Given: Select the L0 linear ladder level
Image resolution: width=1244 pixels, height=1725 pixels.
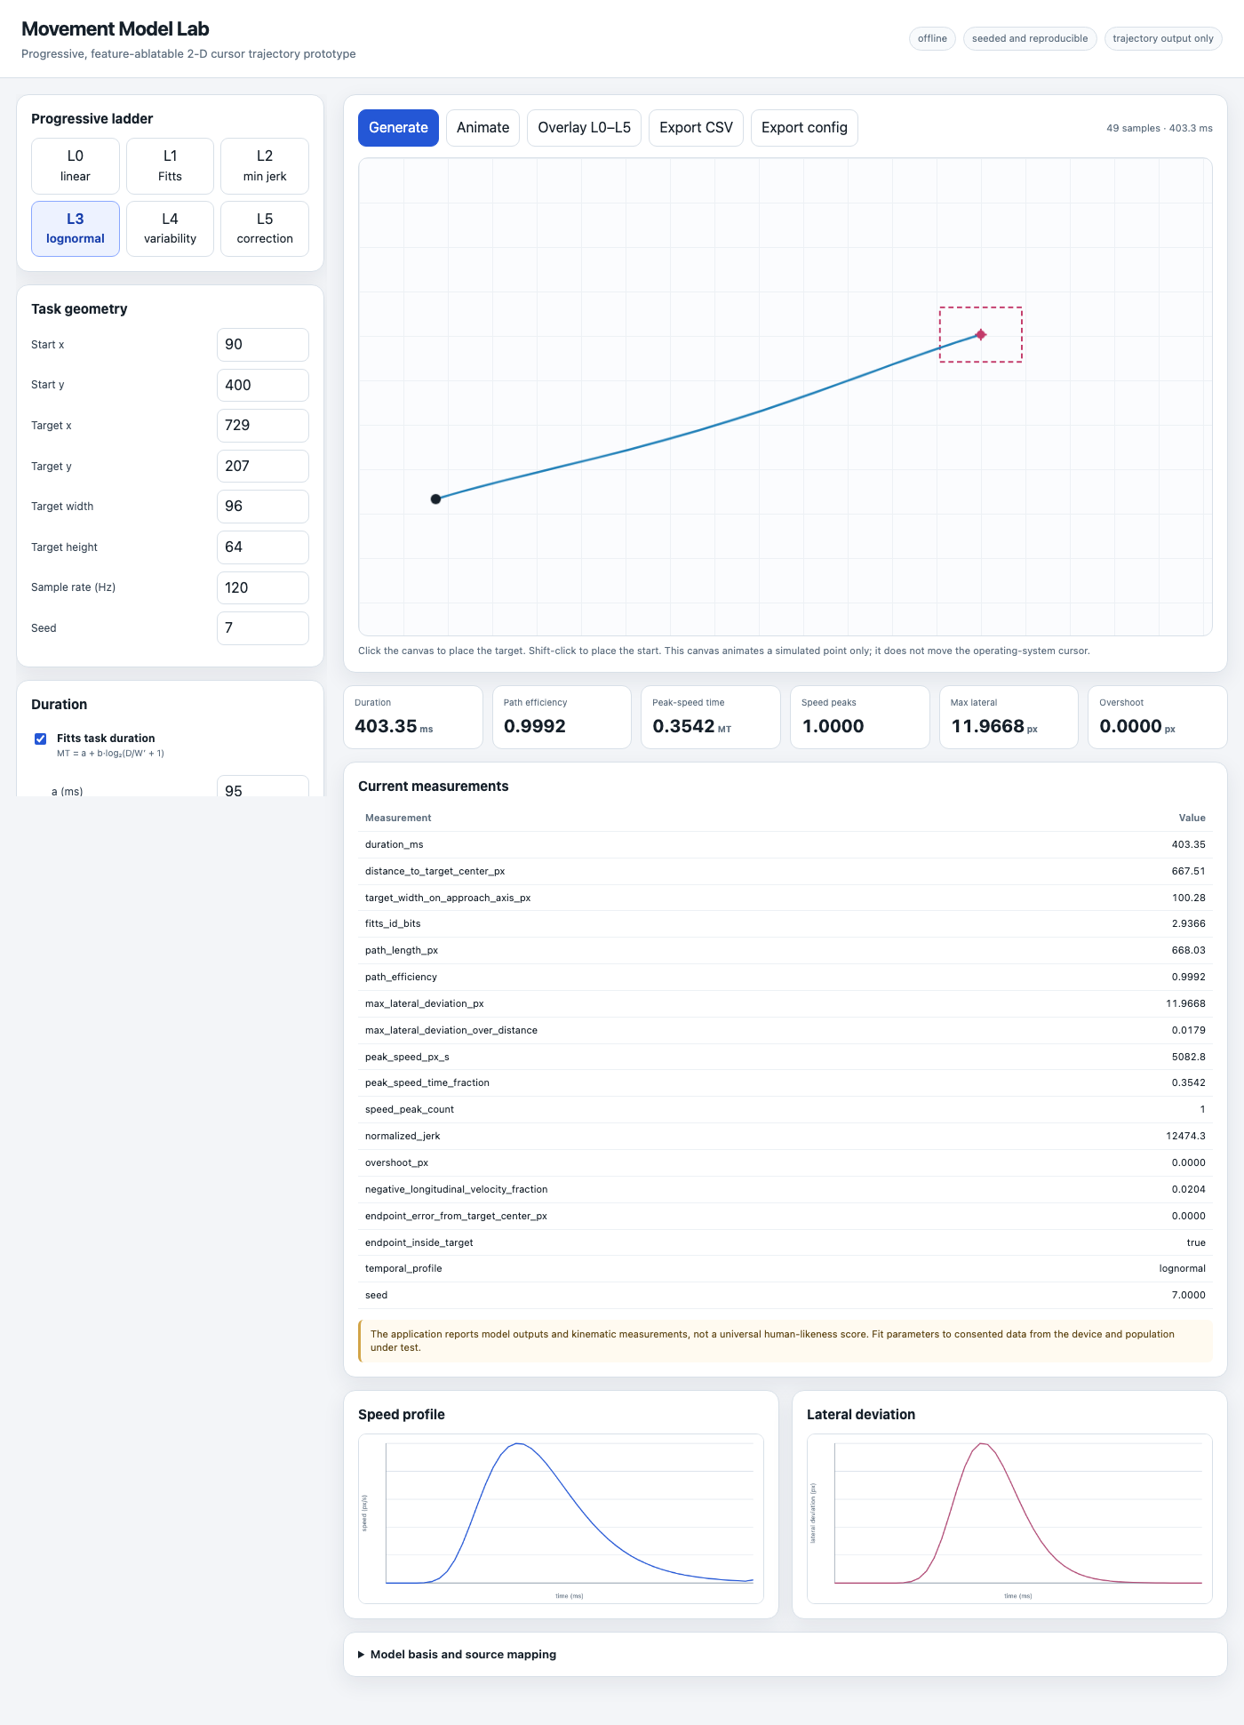Looking at the screenshot, I should point(76,166).
